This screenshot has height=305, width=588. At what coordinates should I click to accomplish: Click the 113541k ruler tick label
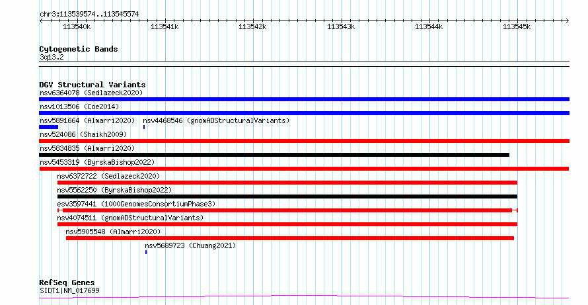(x=165, y=26)
